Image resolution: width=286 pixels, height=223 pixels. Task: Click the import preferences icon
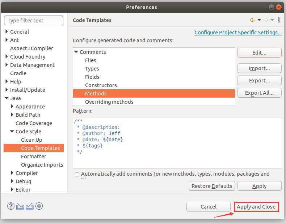20,206
